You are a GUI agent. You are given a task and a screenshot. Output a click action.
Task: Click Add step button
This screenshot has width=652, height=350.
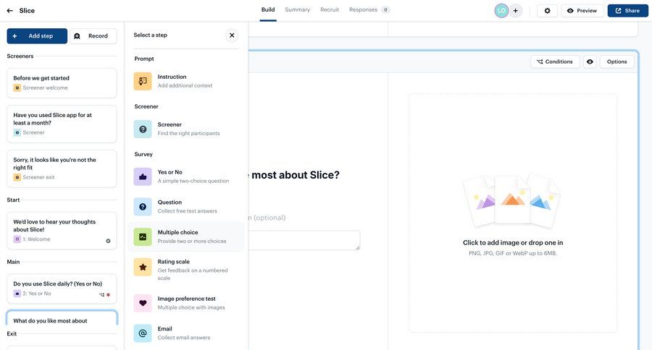point(37,36)
